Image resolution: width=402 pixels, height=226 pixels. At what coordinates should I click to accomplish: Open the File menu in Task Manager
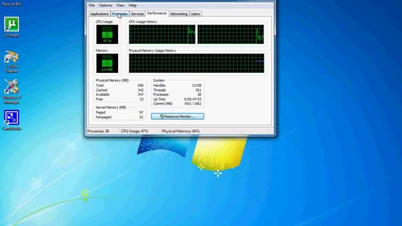(92, 6)
